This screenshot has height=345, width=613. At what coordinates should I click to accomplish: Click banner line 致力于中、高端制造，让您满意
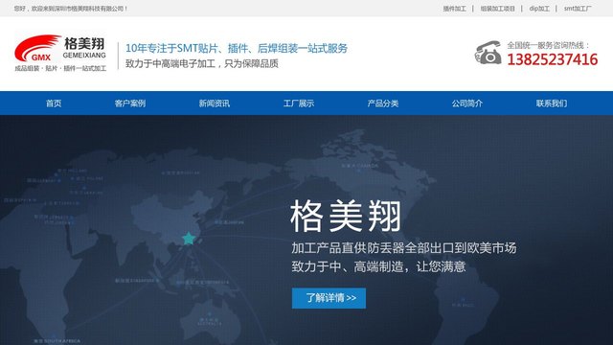click(x=378, y=266)
